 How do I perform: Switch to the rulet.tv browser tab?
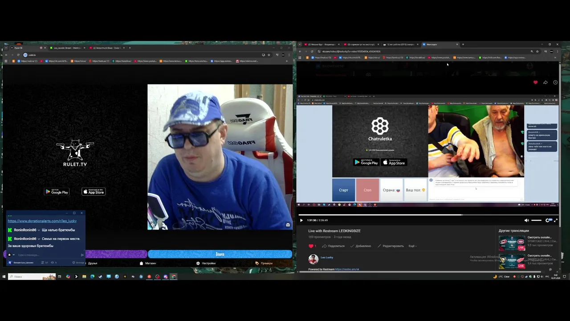[28, 48]
